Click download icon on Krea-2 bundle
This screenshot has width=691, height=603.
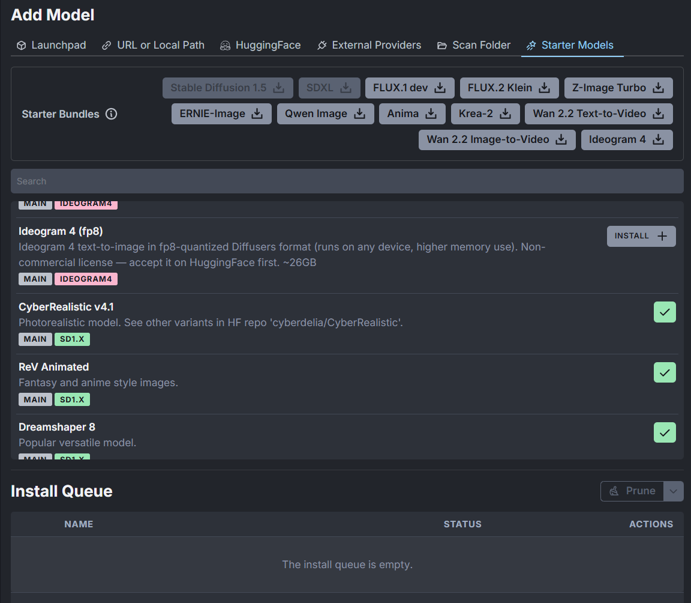click(x=506, y=114)
